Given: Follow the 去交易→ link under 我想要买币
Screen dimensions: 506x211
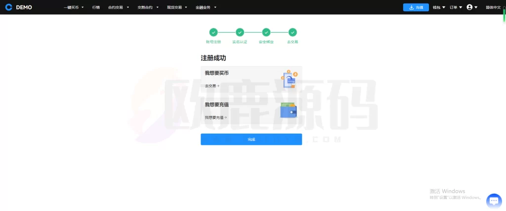Looking at the screenshot, I should coord(212,86).
